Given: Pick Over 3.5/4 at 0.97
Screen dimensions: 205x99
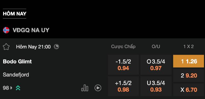Looking at the screenshot, I should (156, 65).
